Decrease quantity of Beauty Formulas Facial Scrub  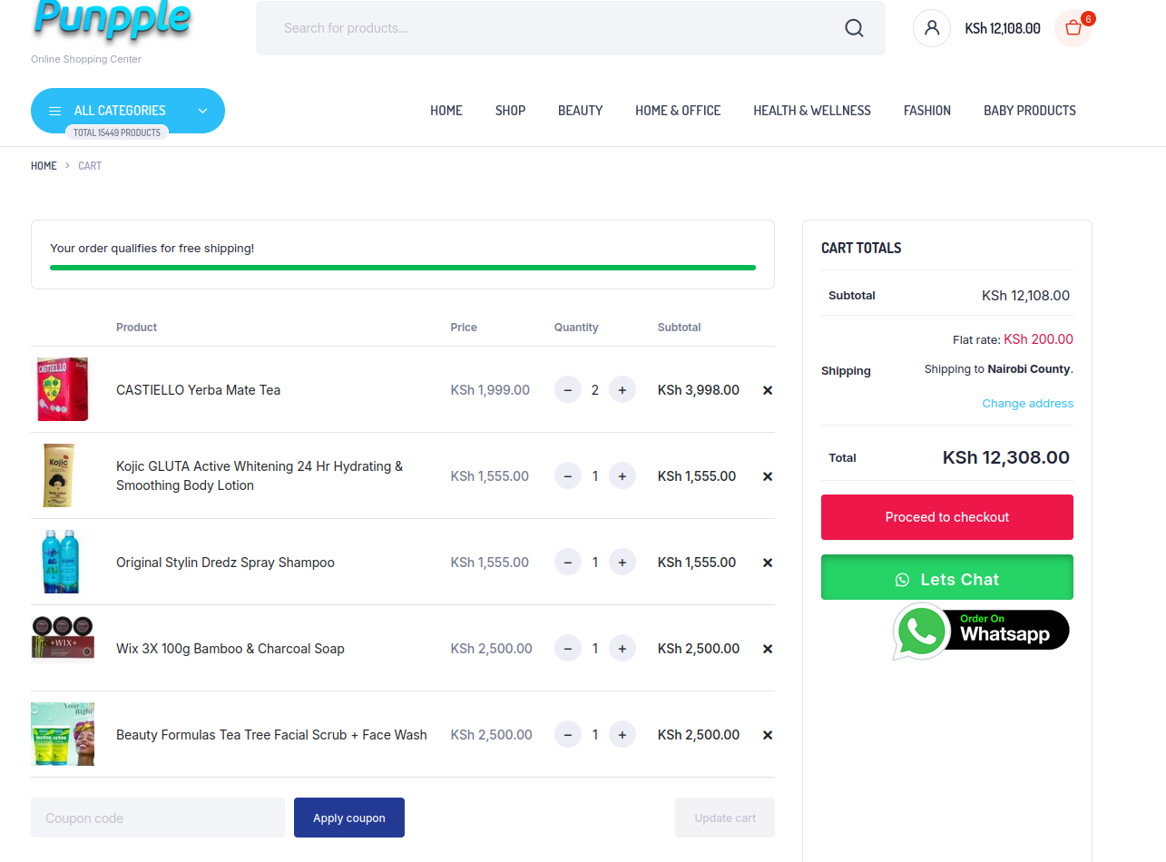(x=568, y=735)
